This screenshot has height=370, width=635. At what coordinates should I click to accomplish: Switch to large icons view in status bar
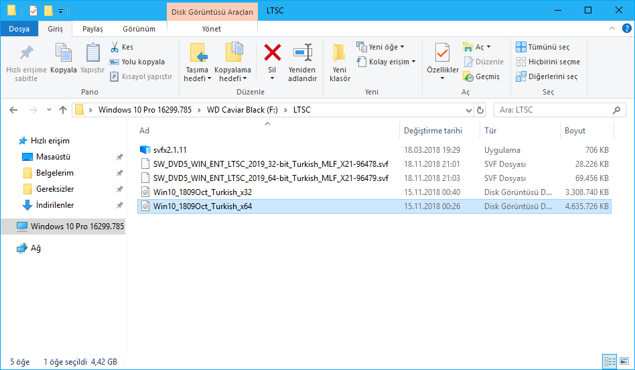coord(624,361)
